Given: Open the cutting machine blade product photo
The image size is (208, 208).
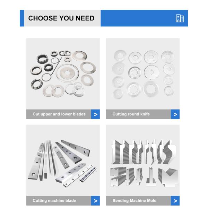Looking at the screenshot, I should point(63,160).
